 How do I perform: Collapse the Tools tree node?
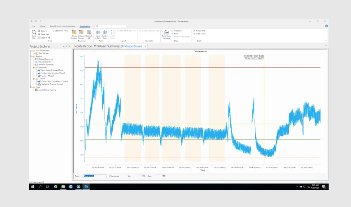click(x=31, y=87)
